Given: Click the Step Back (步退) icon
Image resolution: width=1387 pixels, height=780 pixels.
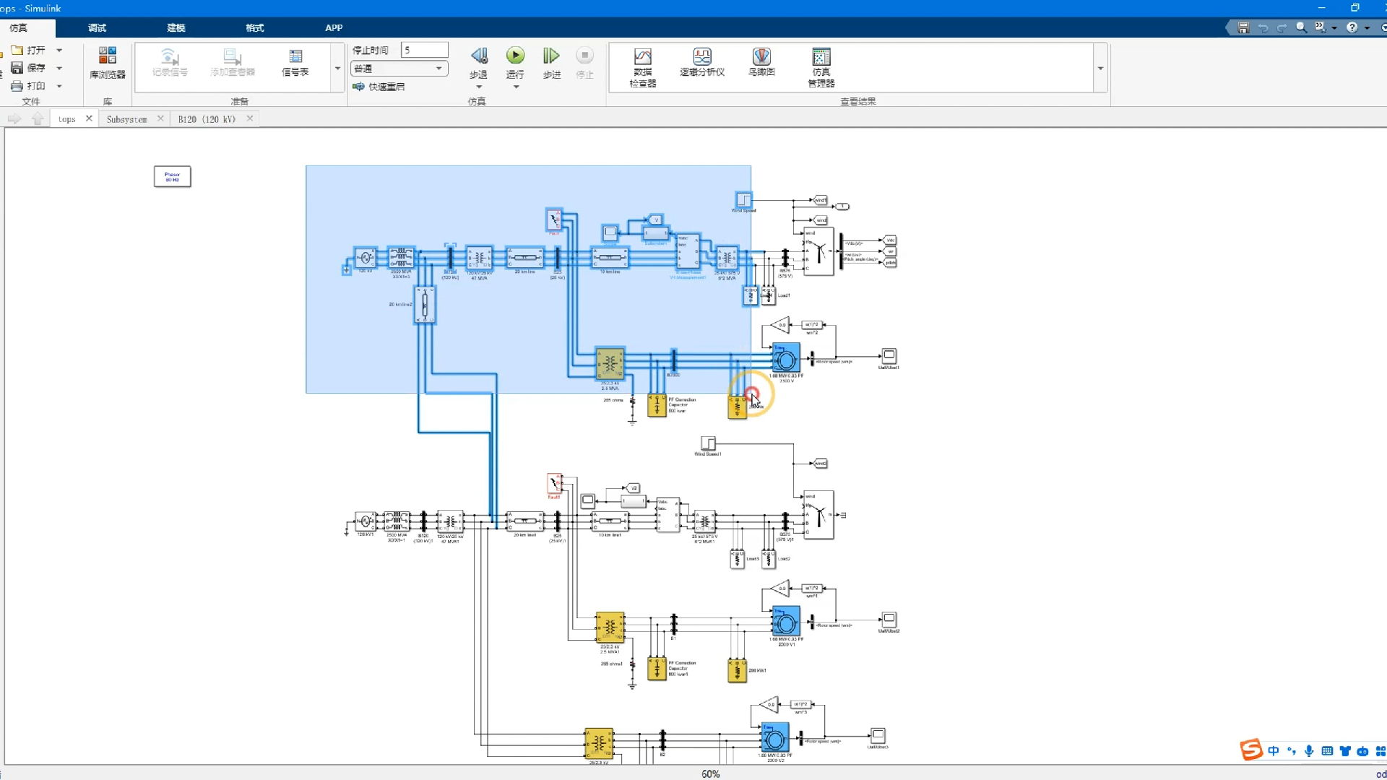Looking at the screenshot, I should point(478,56).
